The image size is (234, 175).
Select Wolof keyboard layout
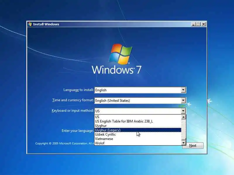click(x=138, y=143)
